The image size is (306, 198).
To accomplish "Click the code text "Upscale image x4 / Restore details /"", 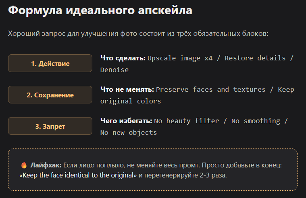I will pos(221,58).
